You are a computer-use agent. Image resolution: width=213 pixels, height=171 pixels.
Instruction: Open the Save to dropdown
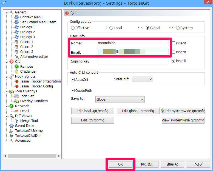tap(120, 99)
